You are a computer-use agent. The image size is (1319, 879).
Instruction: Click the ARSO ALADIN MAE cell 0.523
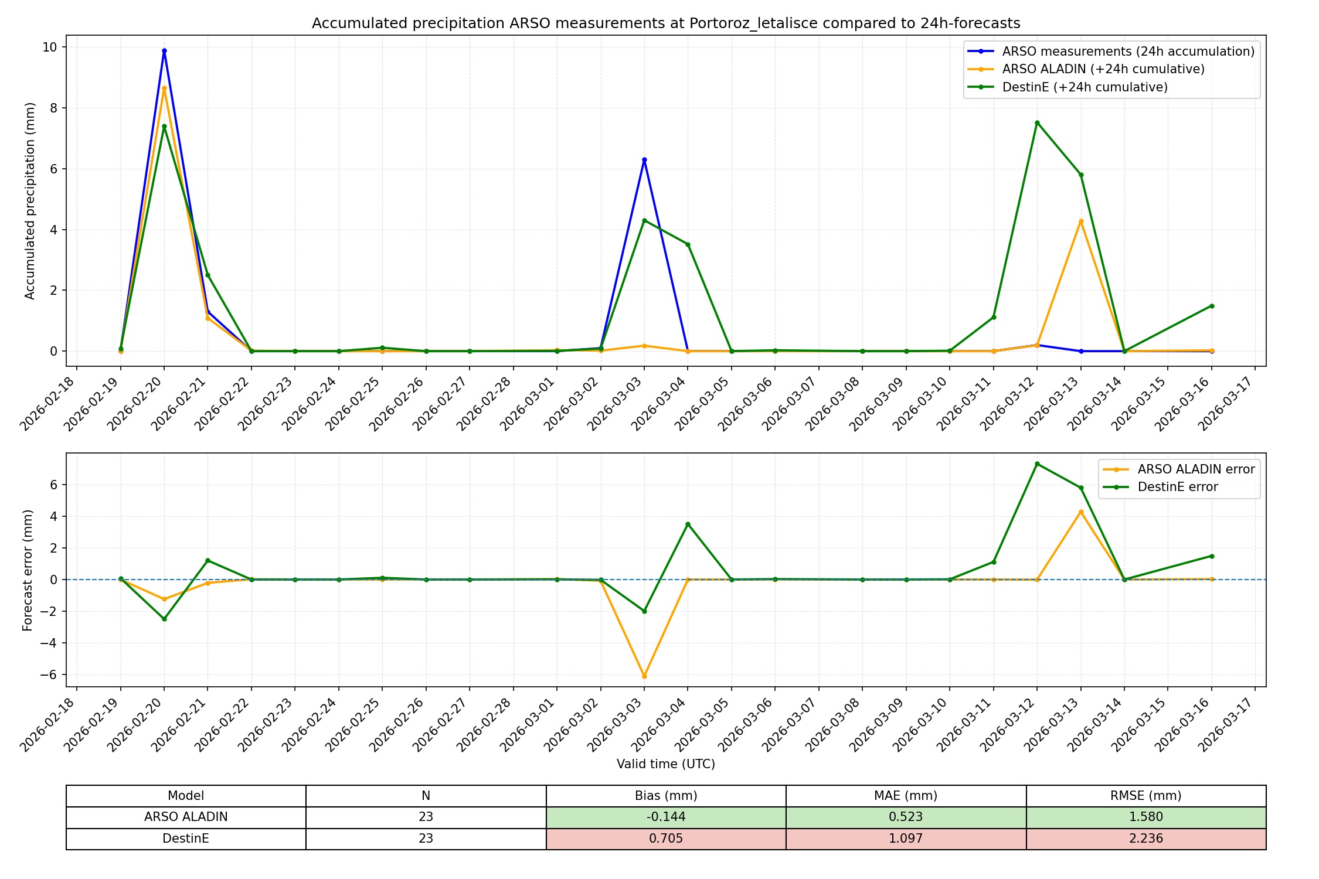click(906, 817)
